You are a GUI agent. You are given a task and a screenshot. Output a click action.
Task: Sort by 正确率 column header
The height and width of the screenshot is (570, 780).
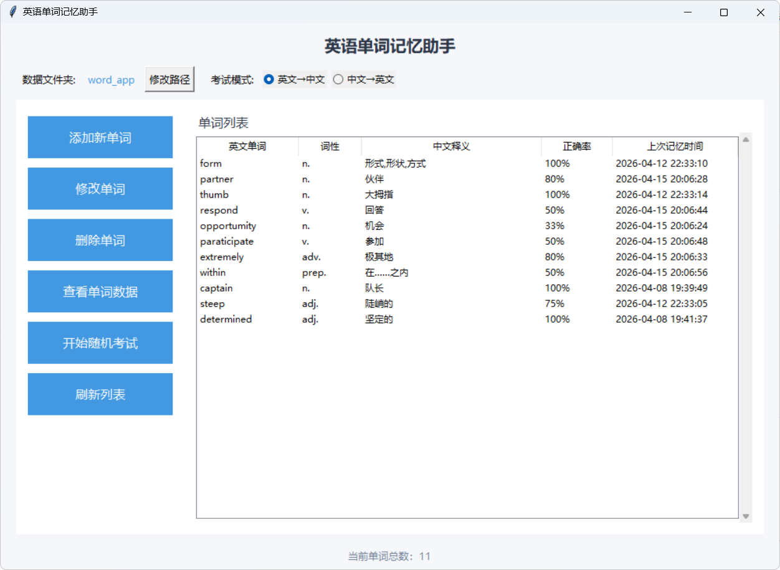pyautogui.click(x=577, y=146)
